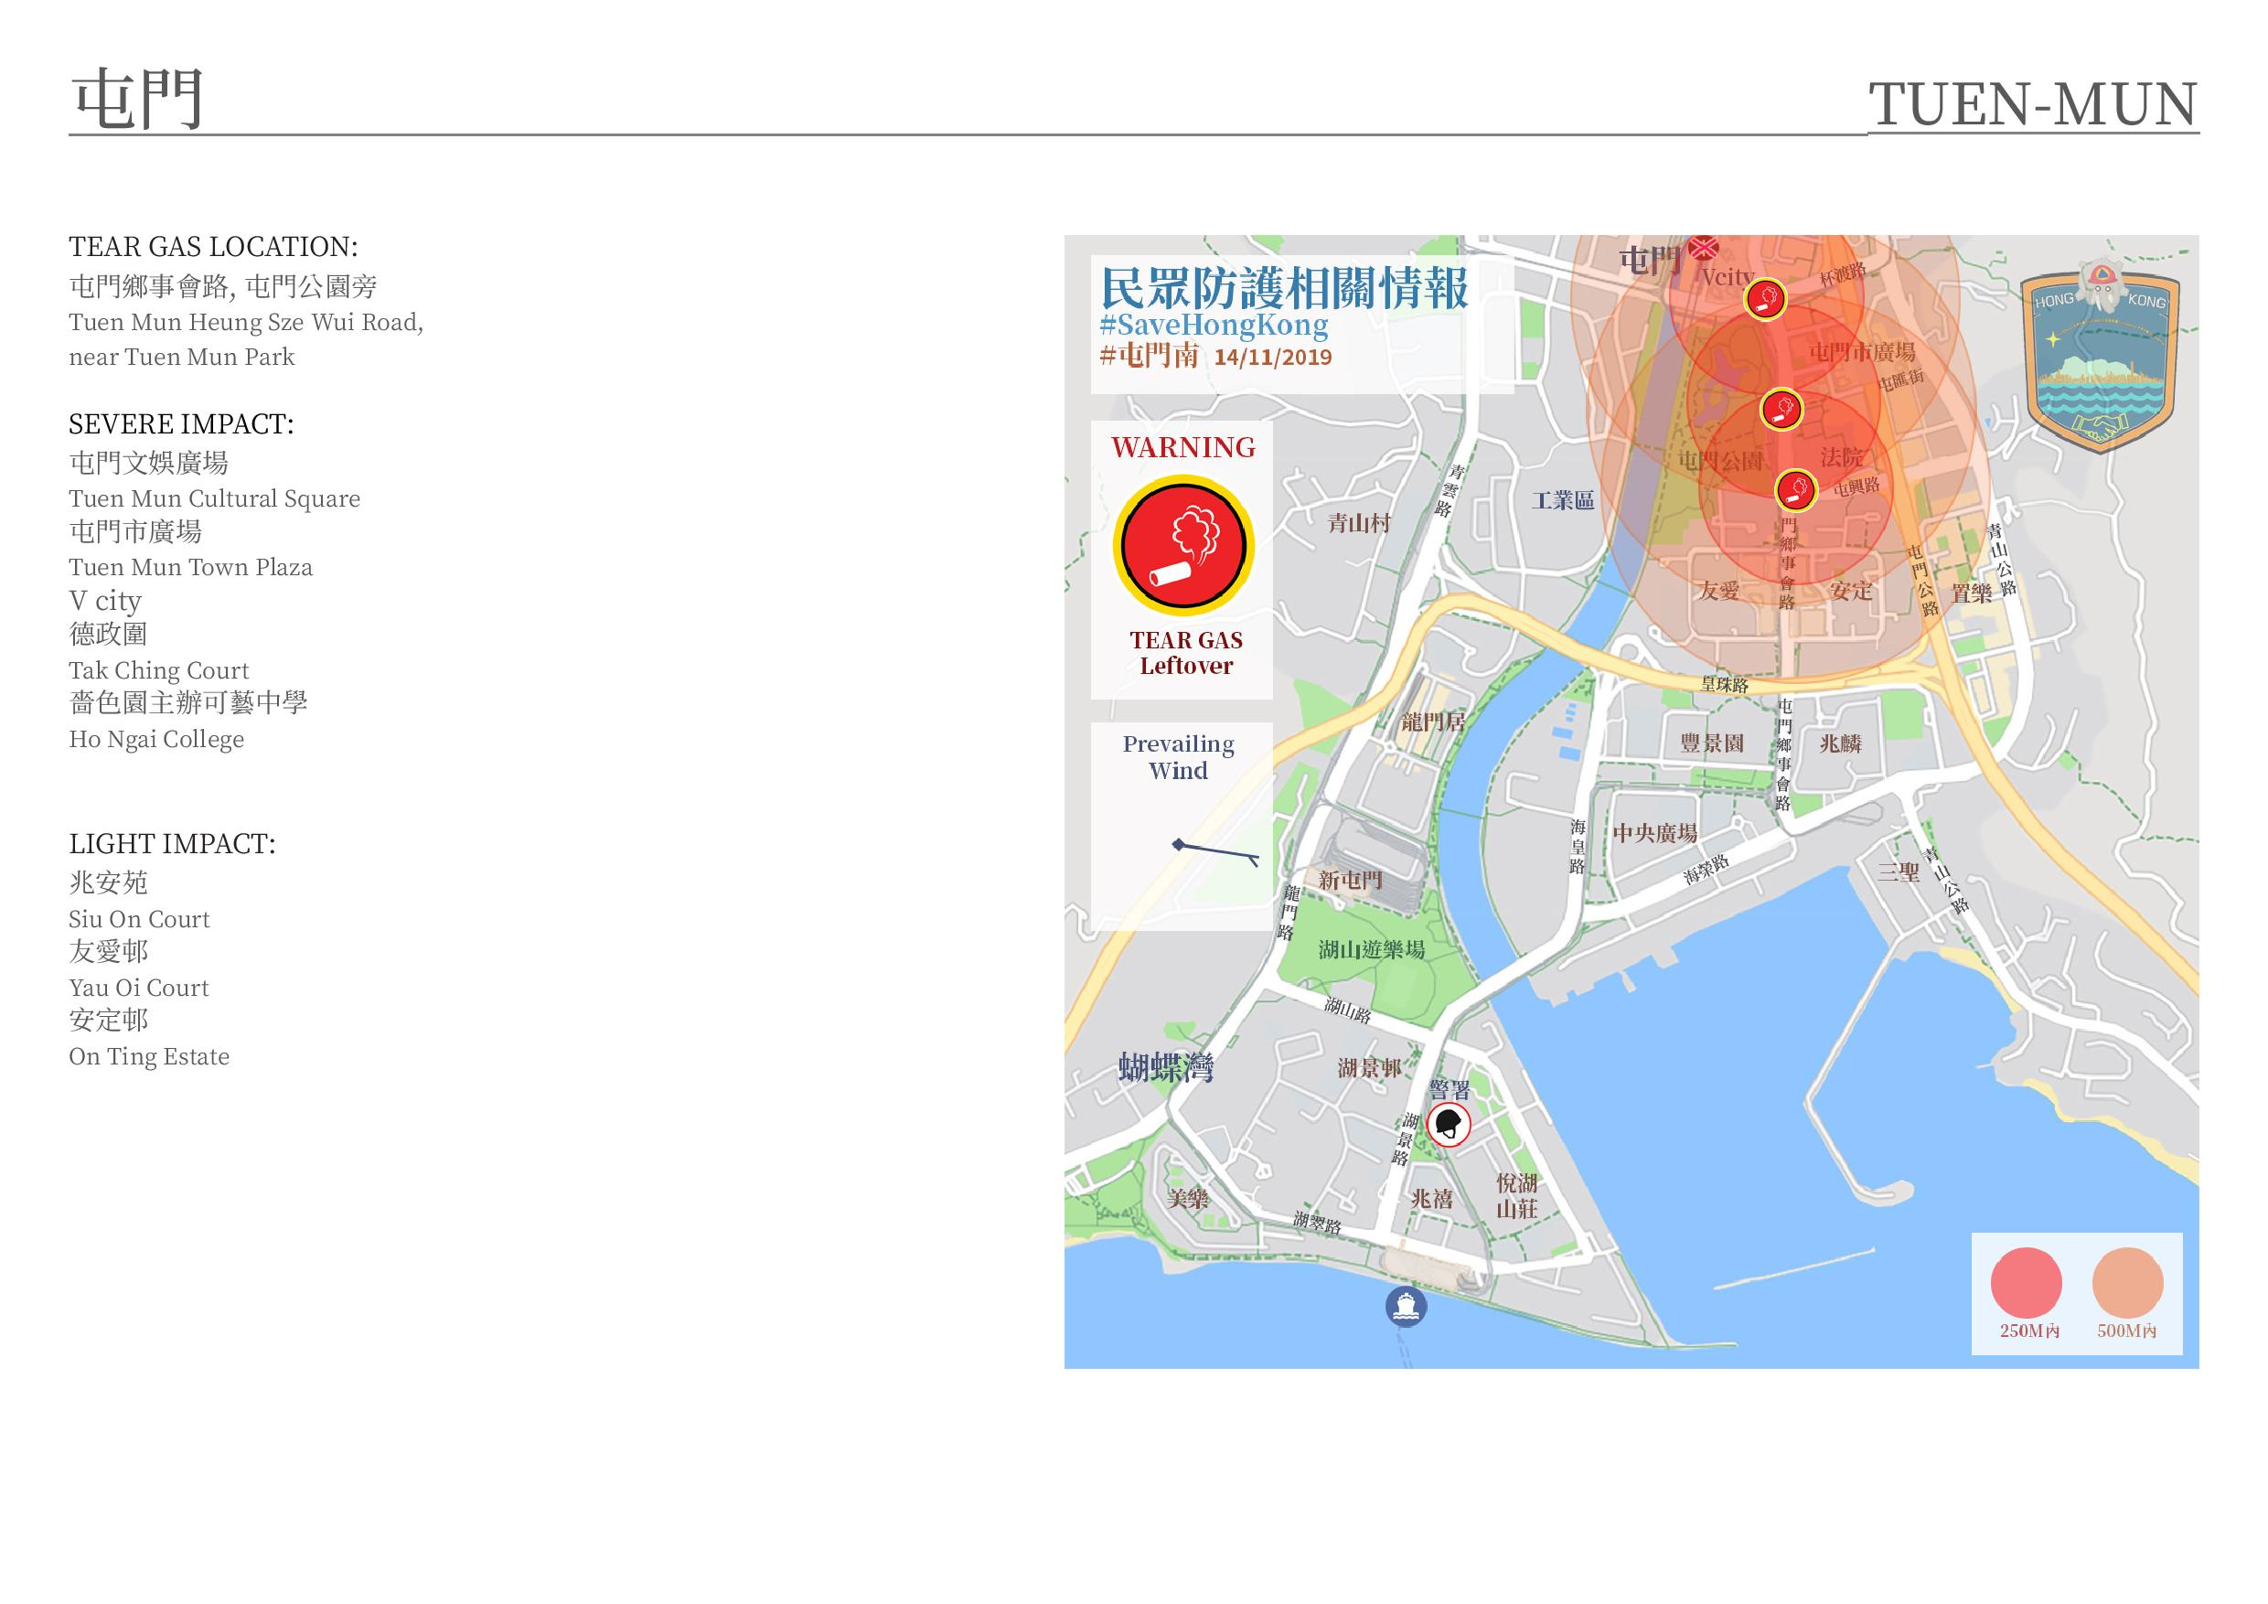Click the tear gas marker near 法院
This screenshot has height=1604, width=2268.
[1796, 490]
